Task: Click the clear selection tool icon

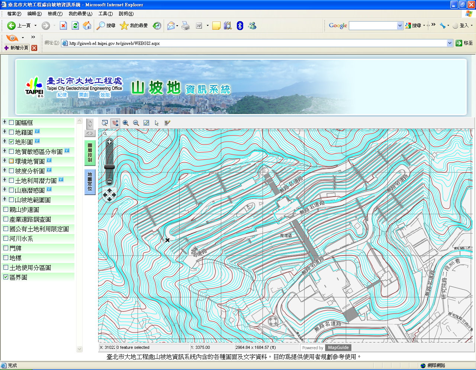Action: [x=167, y=123]
